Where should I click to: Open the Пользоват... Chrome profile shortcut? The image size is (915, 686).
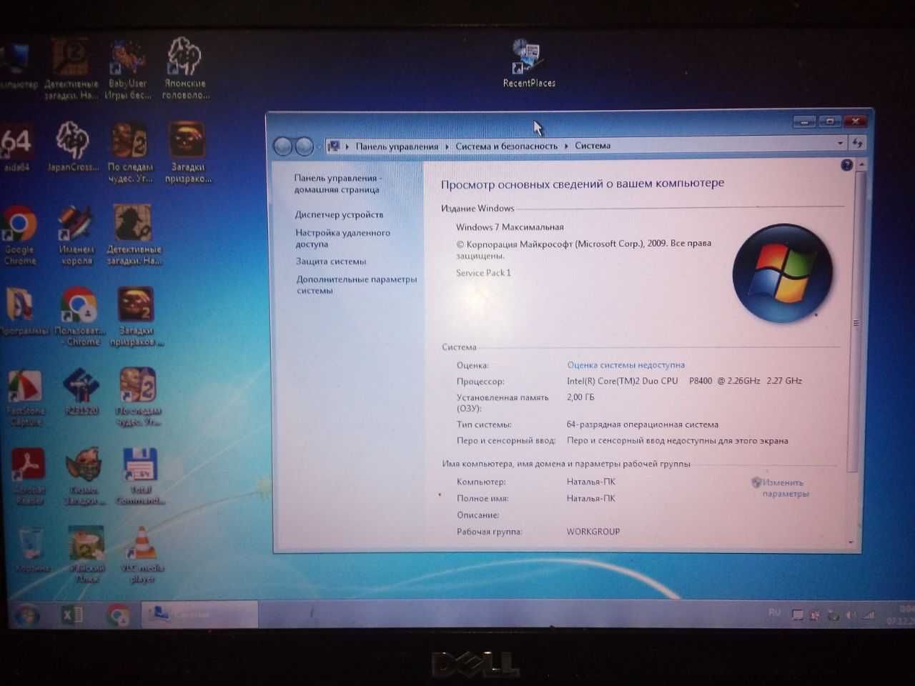[x=79, y=317]
